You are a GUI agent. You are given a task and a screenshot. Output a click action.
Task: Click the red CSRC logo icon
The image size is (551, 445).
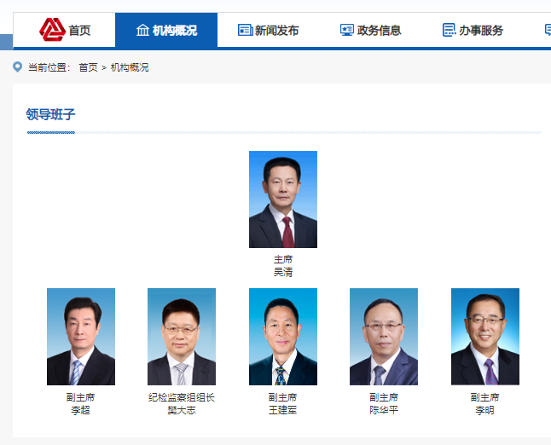pyautogui.click(x=52, y=30)
